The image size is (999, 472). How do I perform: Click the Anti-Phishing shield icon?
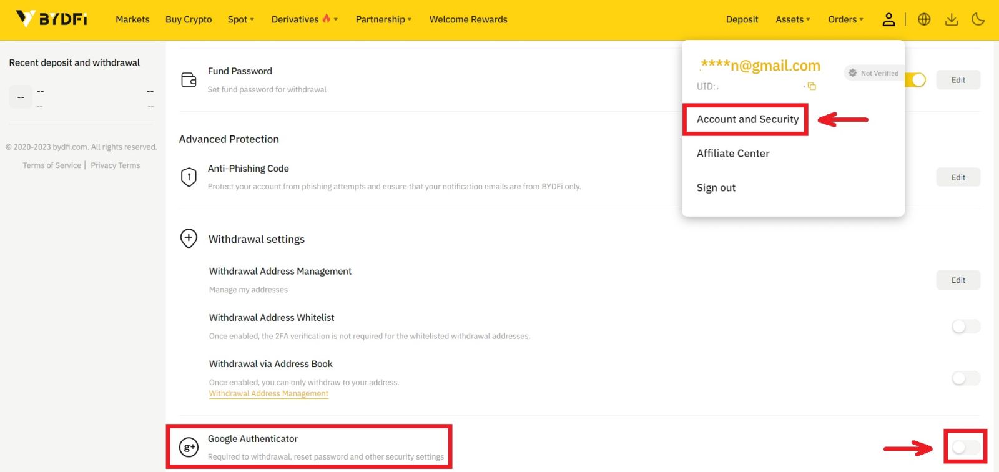(x=189, y=177)
